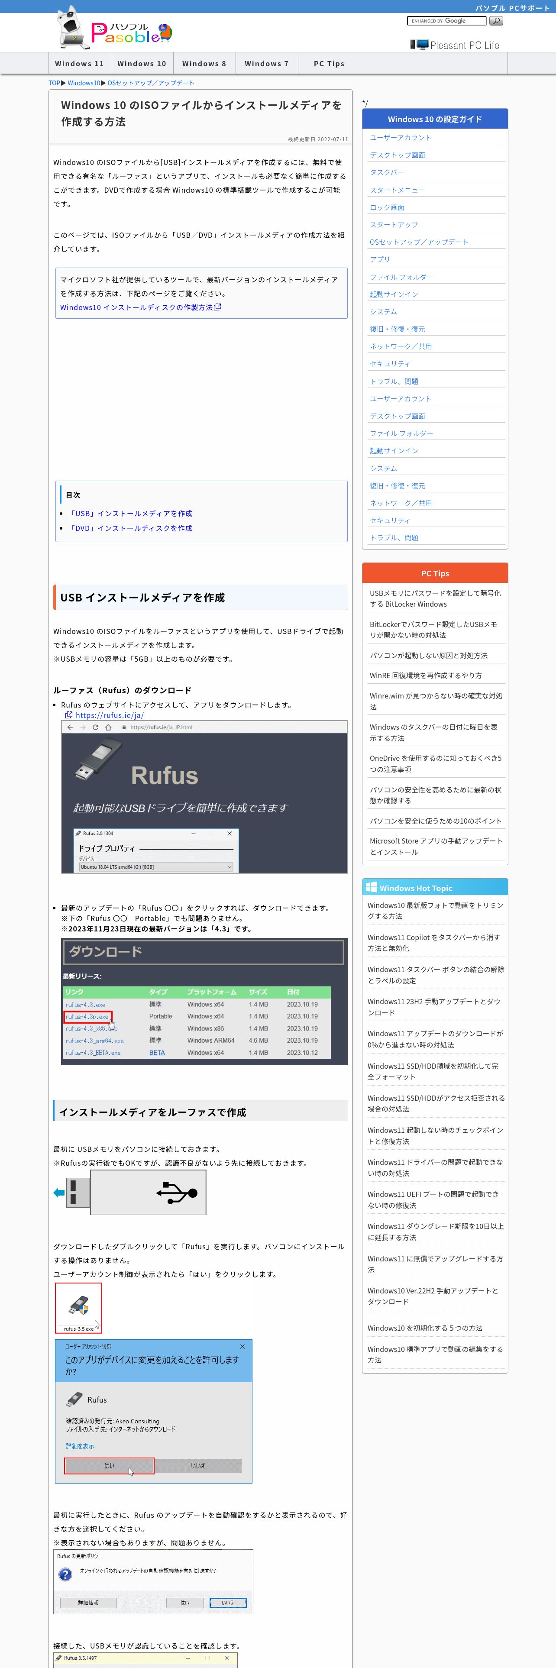The height and width of the screenshot is (1668, 556).
Task: Open the Windows 10 menu tab
Action: [x=142, y=64]
